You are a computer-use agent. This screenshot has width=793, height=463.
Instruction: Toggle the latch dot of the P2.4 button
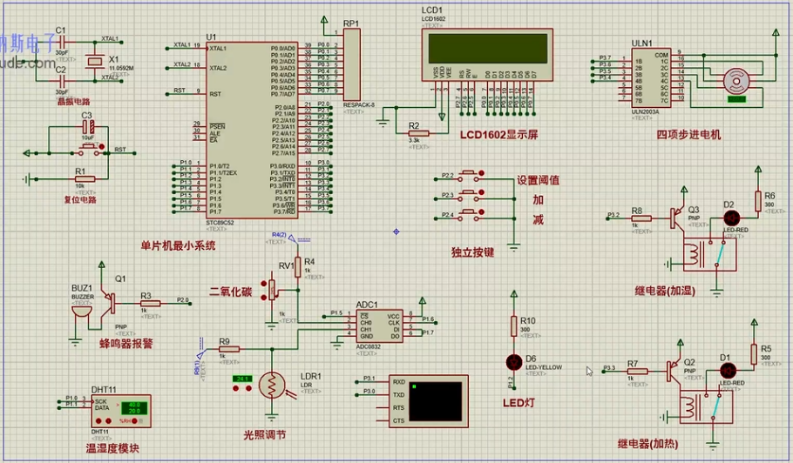[482, 212]
